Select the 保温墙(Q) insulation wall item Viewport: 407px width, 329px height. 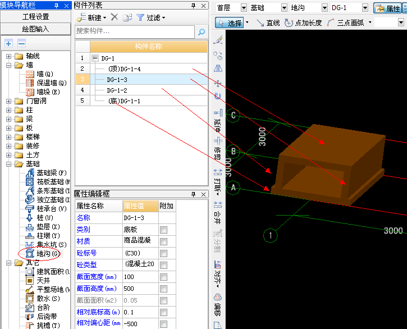[46, 83]
